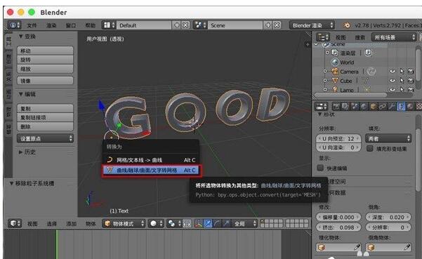The width and height of the screenshot is (422, 259).
Task: Enable the 填充形变结果 checkbox
Action: (370, 149)
